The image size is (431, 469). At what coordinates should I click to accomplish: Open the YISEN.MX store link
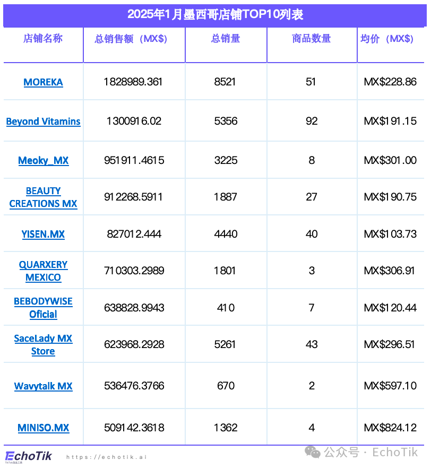tap(43, 234)
